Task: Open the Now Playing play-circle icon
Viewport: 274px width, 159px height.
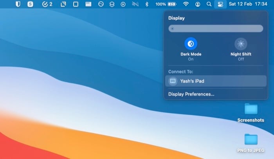Action: pyautogui.click(x=123, y=4)
